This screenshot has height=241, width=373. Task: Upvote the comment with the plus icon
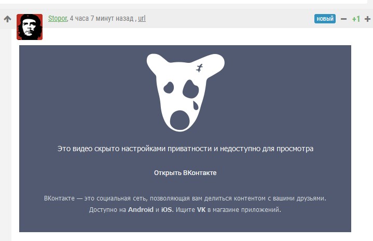367,19
